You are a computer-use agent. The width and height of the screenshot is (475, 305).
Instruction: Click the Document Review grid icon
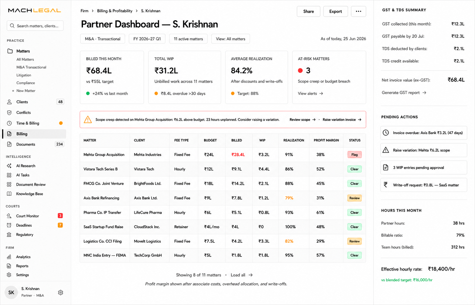[x=9, y=184]
